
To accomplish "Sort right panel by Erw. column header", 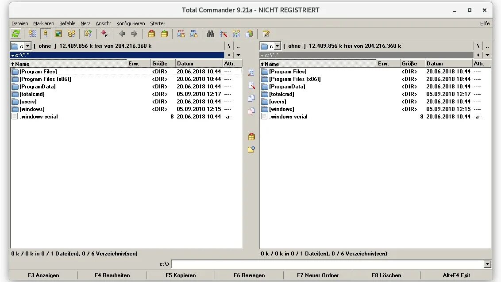I will point(388,64).
